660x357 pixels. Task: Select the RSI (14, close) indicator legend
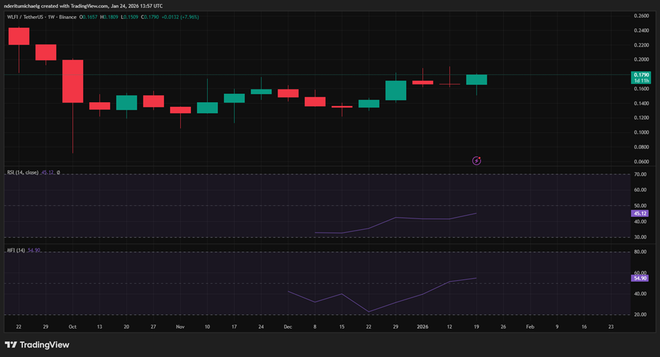click(24, 172)
